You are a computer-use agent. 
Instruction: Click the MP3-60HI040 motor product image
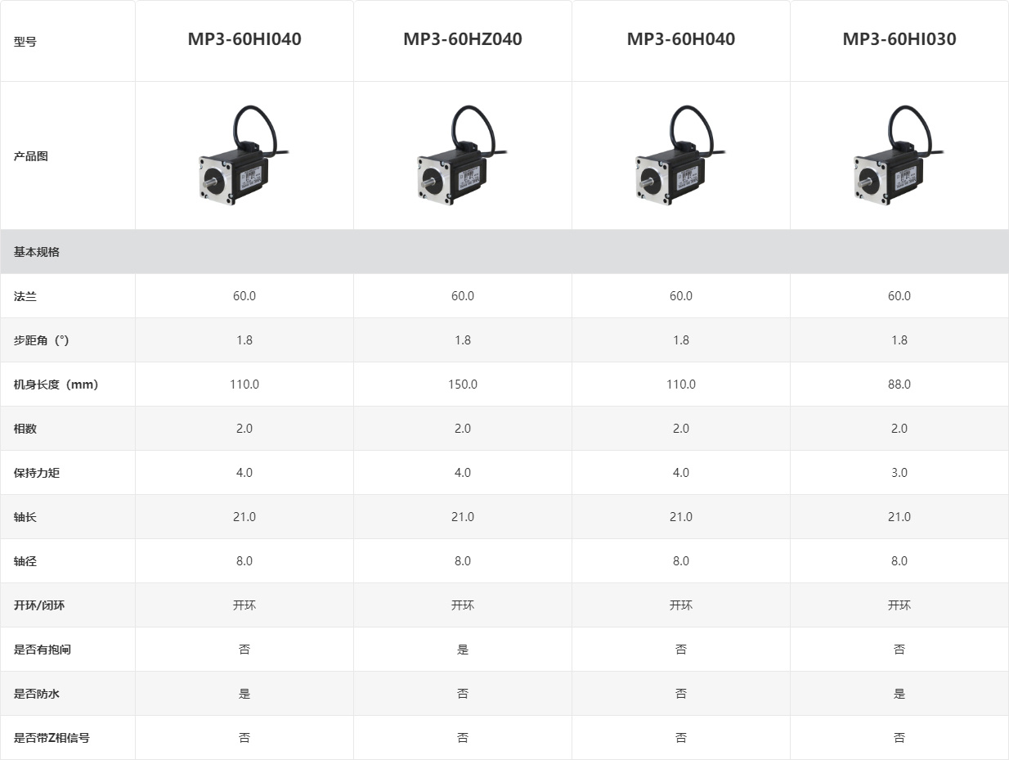(x=244, y=155)
